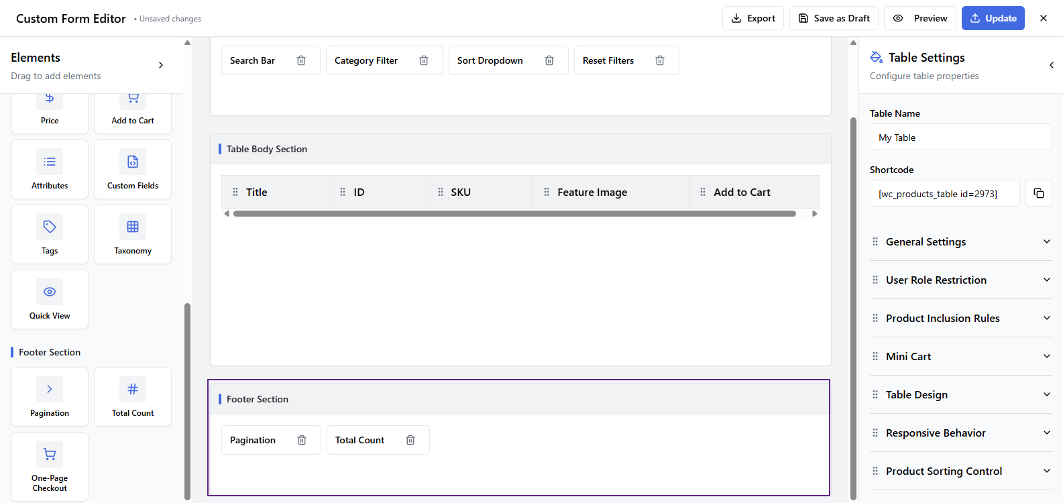Click the table body horizontal scrollbar
This screenshot has width=1063, height=503.
click(x=514, y=214)
